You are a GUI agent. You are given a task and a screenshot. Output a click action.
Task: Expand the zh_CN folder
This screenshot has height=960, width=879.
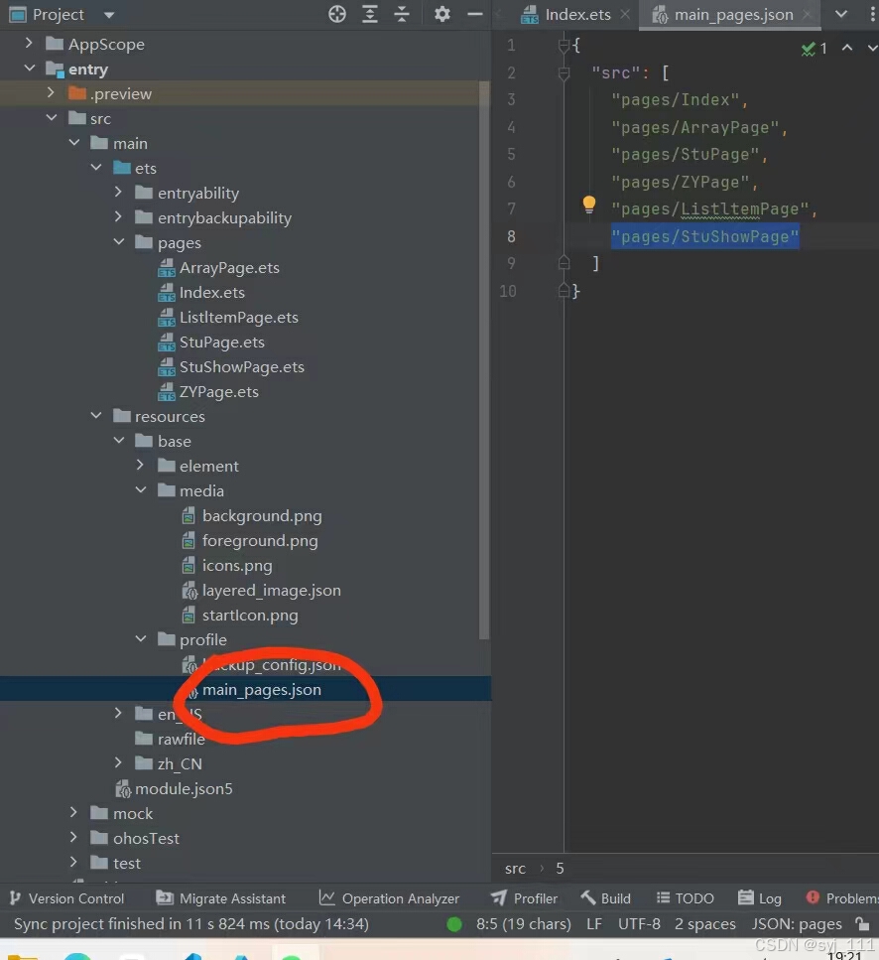[118, 762]
